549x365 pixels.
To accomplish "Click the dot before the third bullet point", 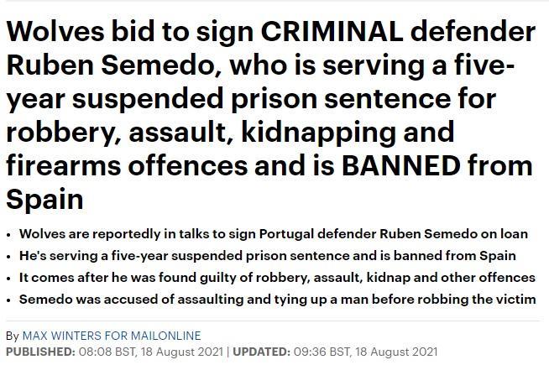I will pos(8,279).
